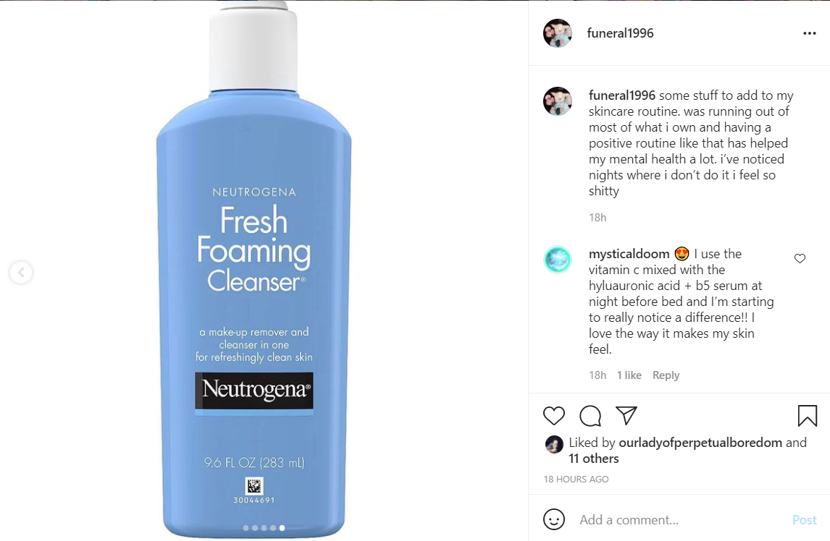Open the three-dot more options menu
Viewport: 830px width, 541px height.
click(x=809, y=33)
